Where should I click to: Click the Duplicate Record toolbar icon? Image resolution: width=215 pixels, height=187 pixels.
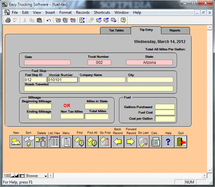tap(65, 20)
